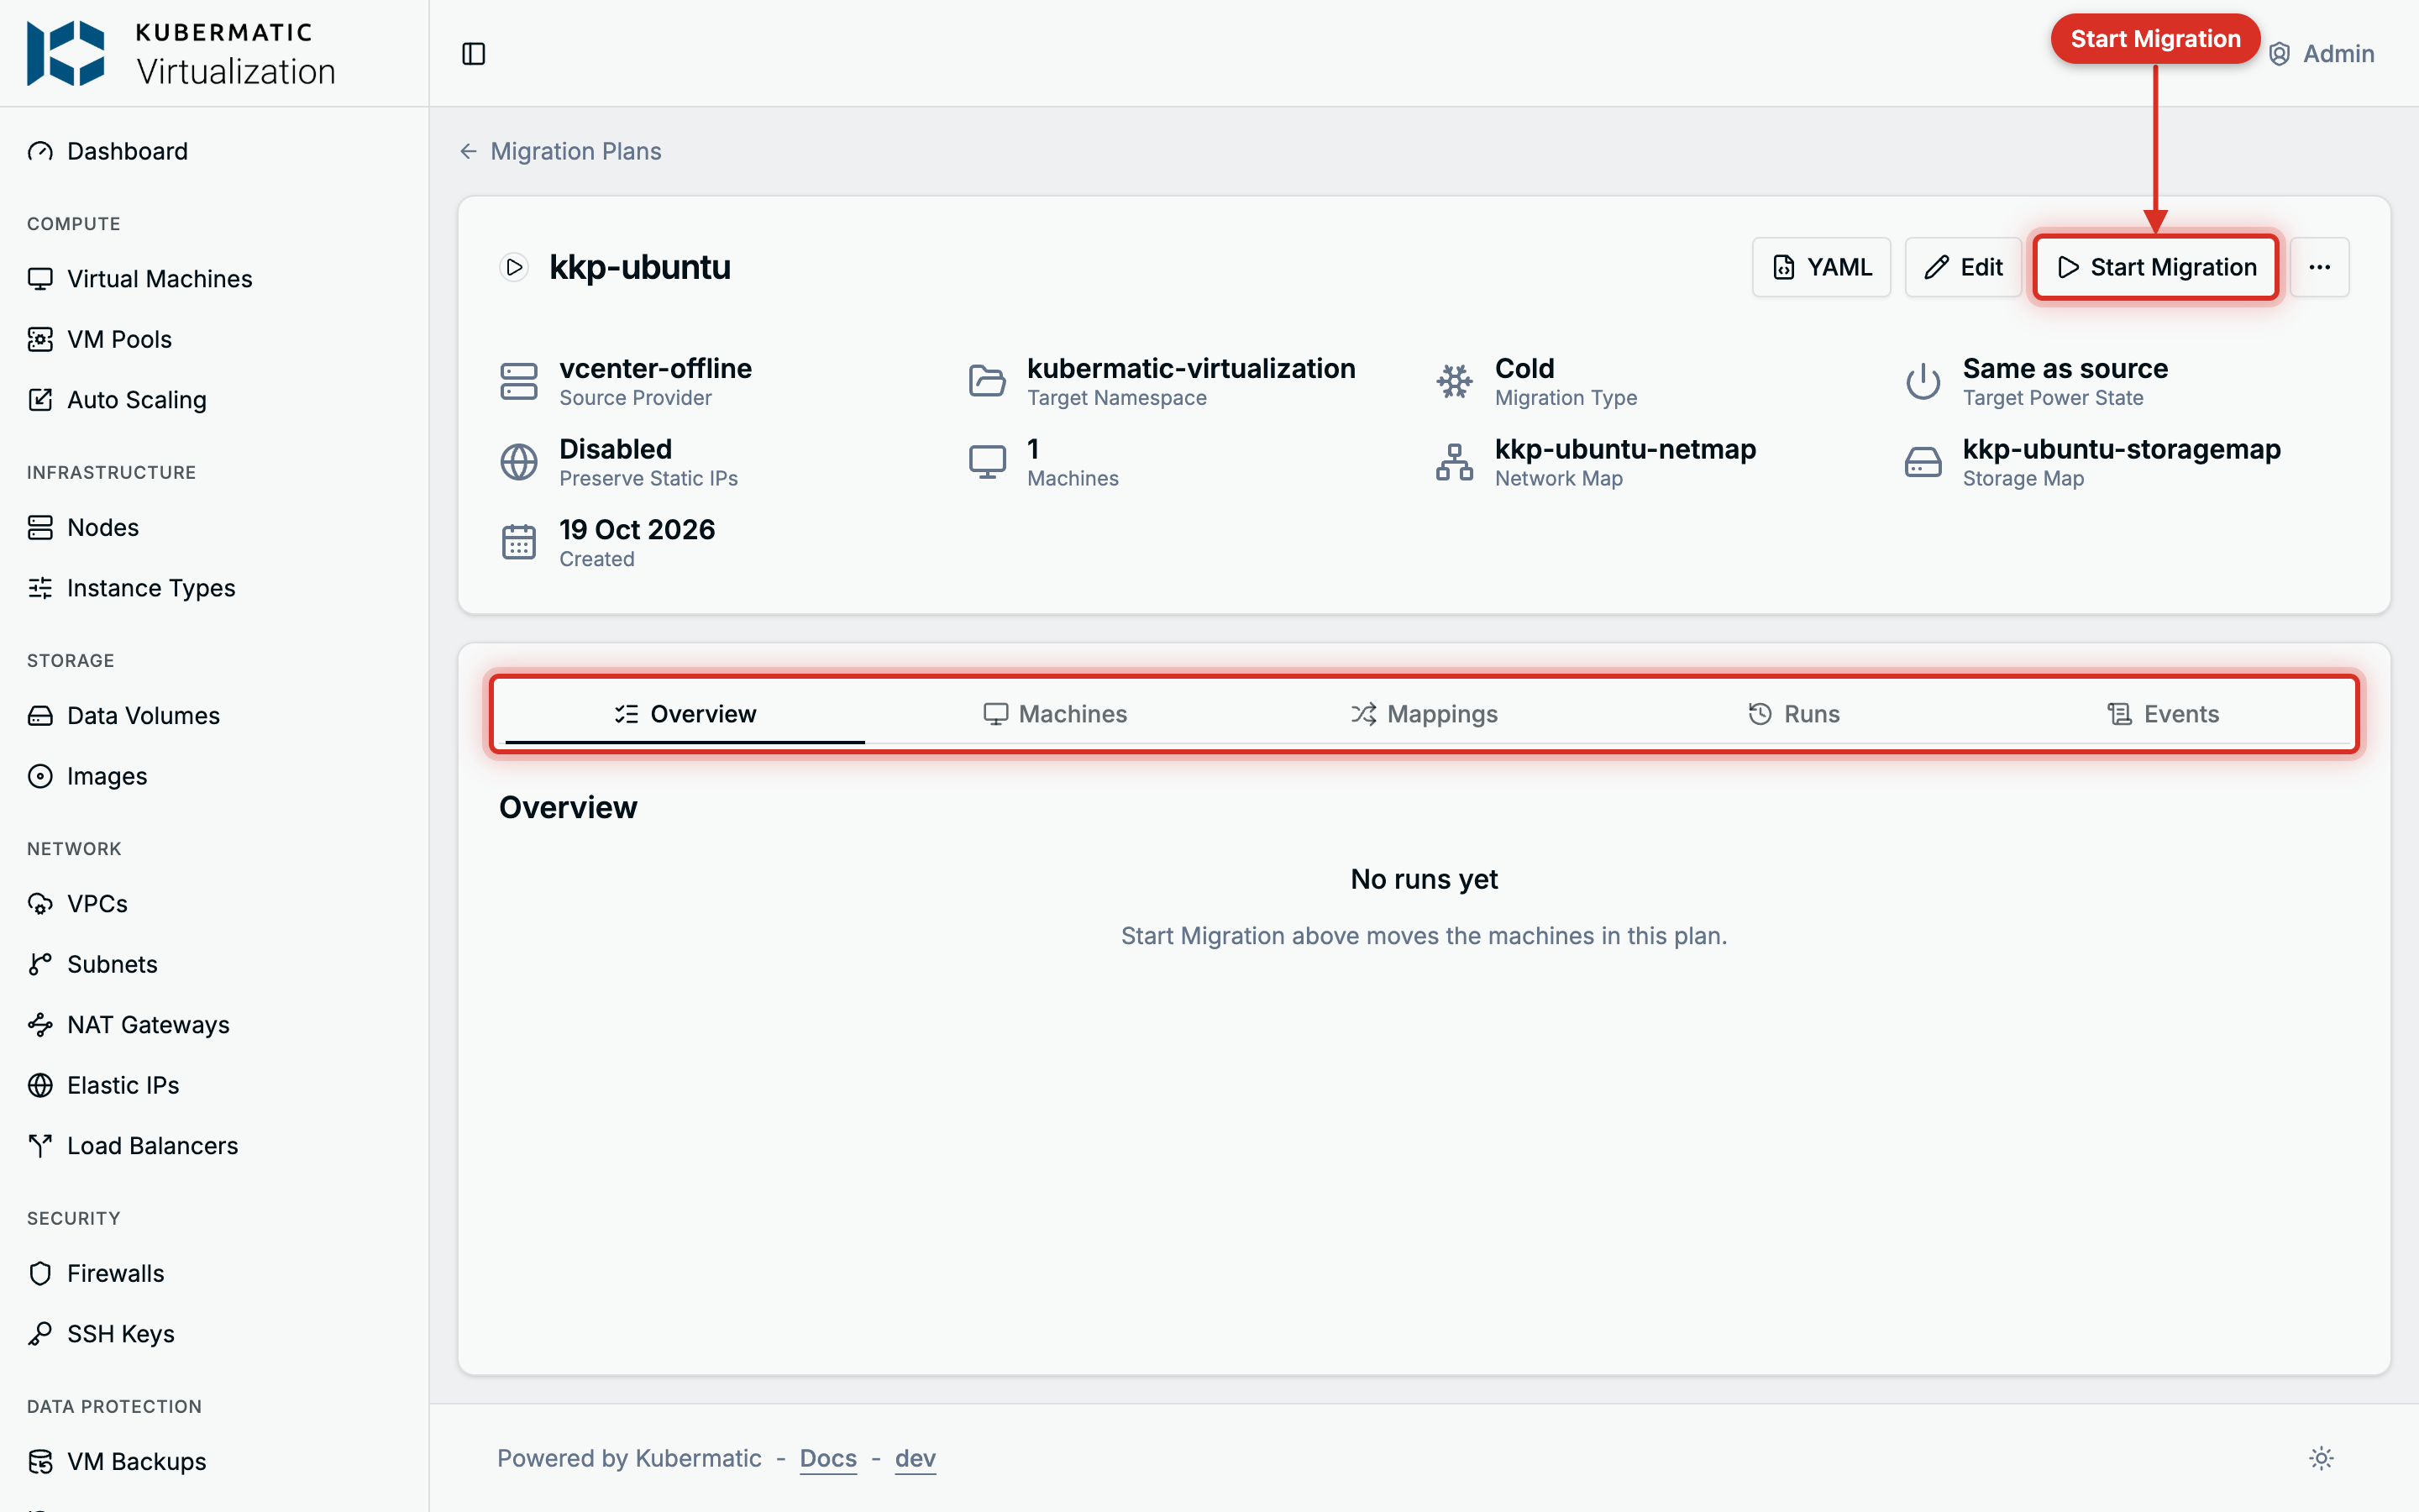Go to SSH Keys
This screenshot has height=1512, width=2419.
point(100,1334)
